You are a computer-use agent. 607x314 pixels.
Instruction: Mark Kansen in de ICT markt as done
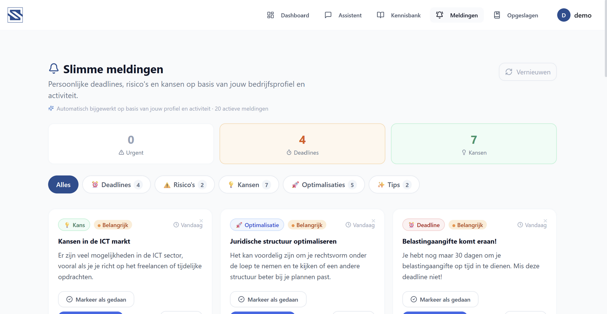point(96,299)
